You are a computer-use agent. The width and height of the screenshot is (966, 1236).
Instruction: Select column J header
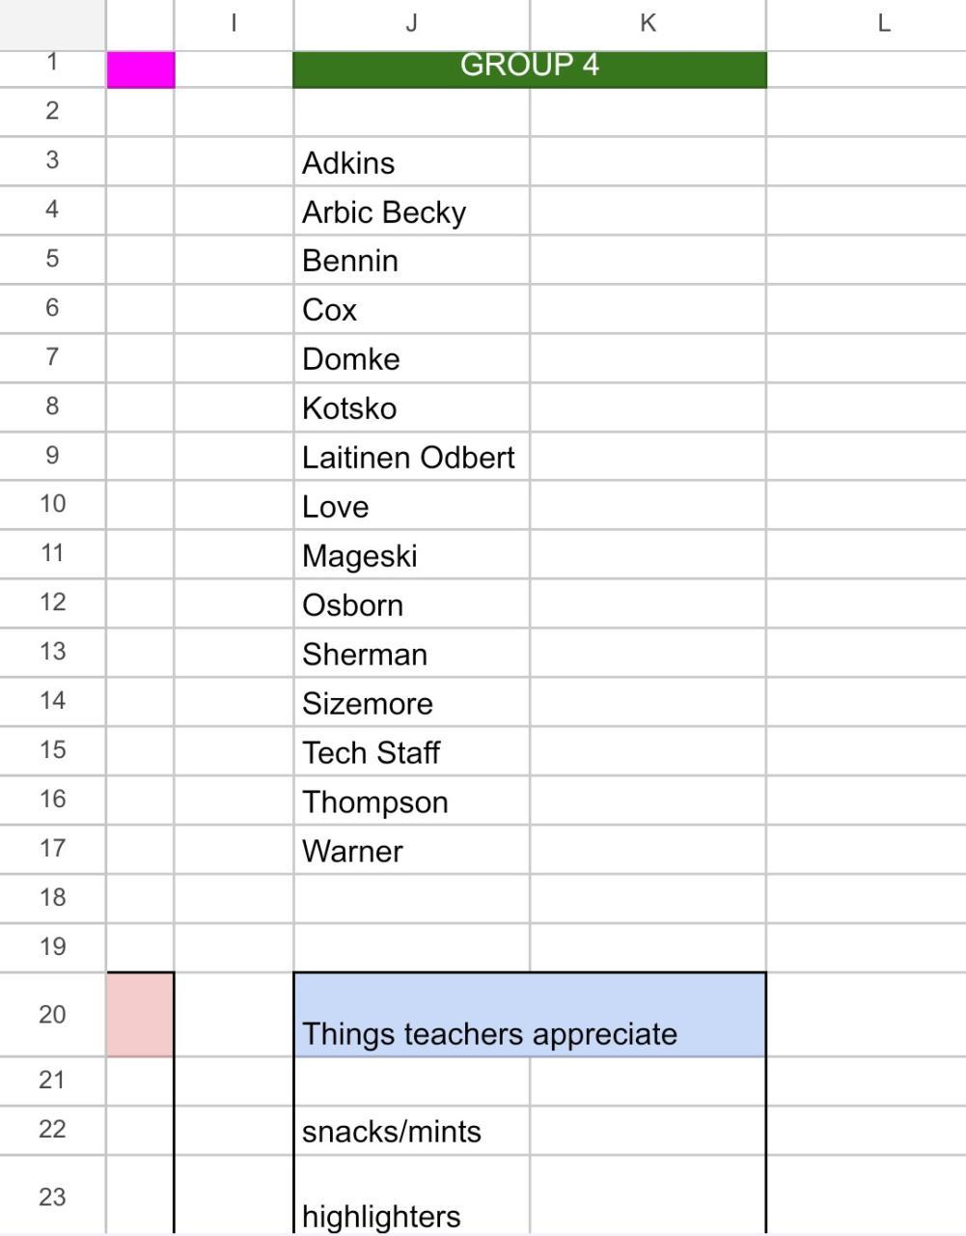(411, 24)
